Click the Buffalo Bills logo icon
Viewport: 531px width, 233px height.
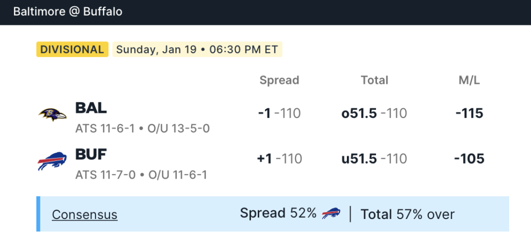click(x=52, y=161)
